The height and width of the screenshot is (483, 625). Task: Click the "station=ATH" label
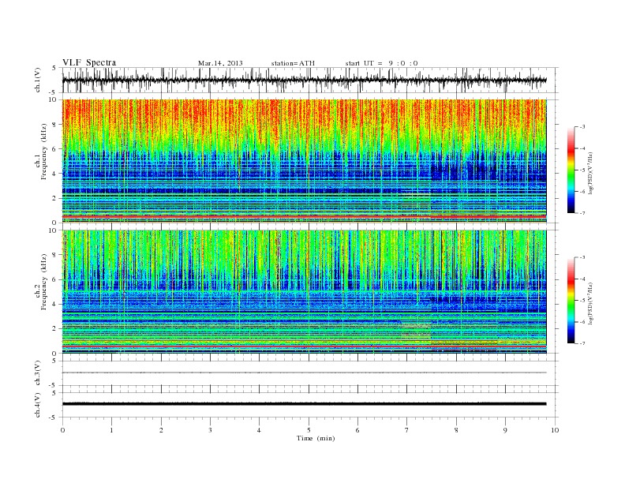[293, 63]
